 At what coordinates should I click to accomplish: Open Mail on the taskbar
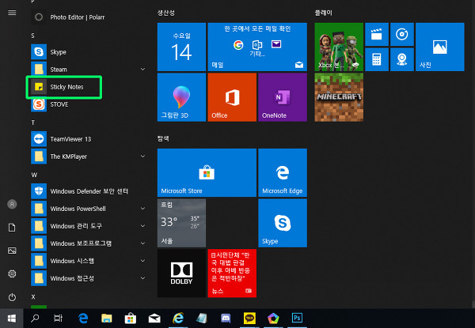pos(154,318)
